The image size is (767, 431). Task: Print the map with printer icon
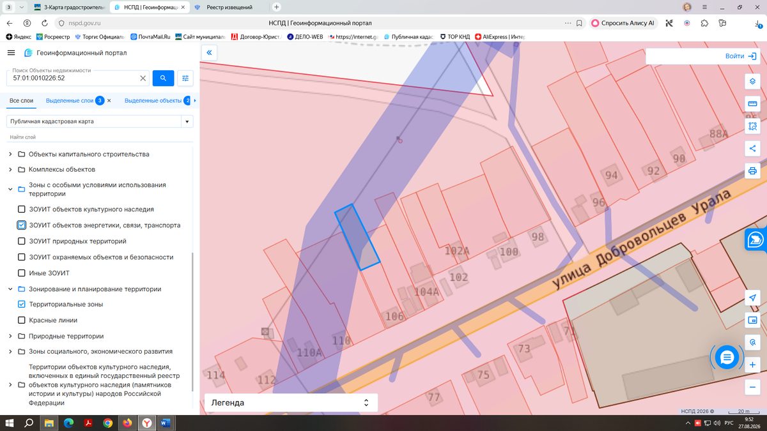(x=752, y=171)
